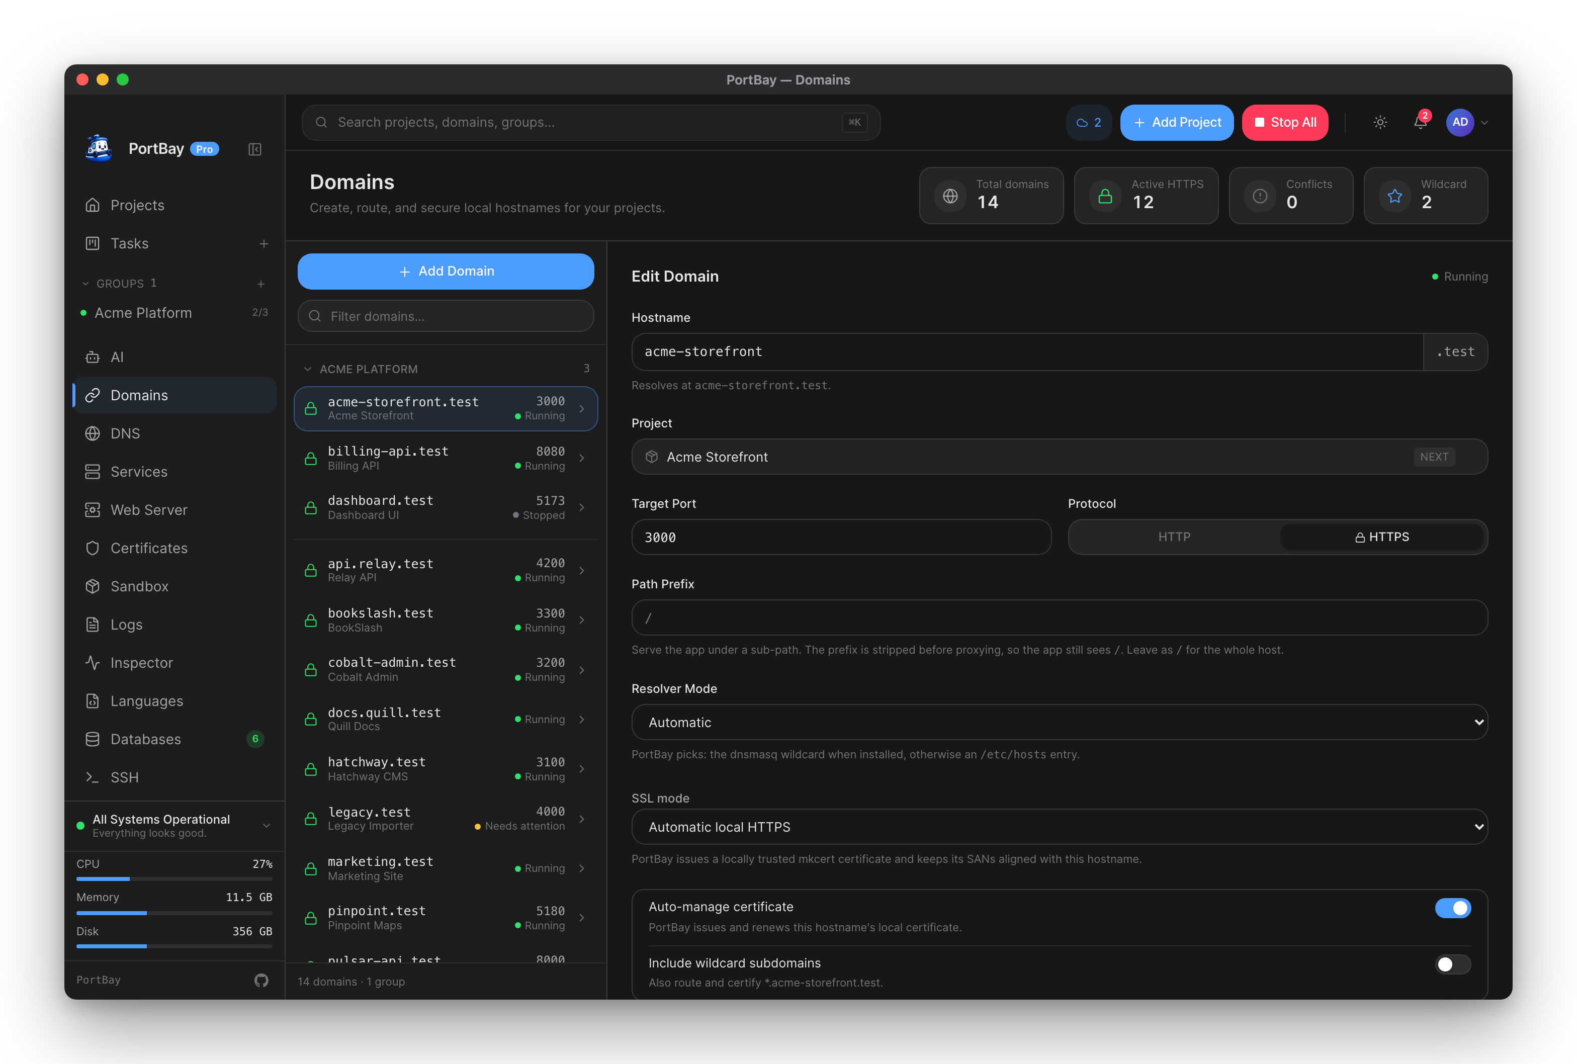The image size is (1577, 1064).
Task: Open the Project selector Acme Storefront
Action: pyautogui.click(x=1059, y=457)
